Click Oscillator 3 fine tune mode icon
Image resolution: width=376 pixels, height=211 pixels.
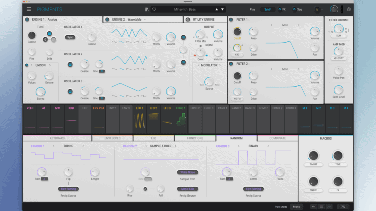click(x=102, y=98)
